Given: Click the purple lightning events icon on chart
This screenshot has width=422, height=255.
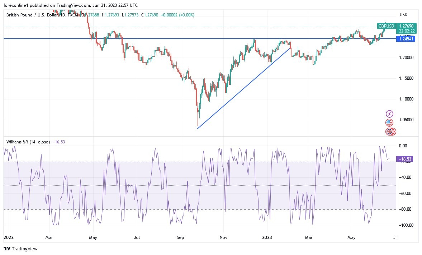Looking at the screenshot, I should pos(389,114).
